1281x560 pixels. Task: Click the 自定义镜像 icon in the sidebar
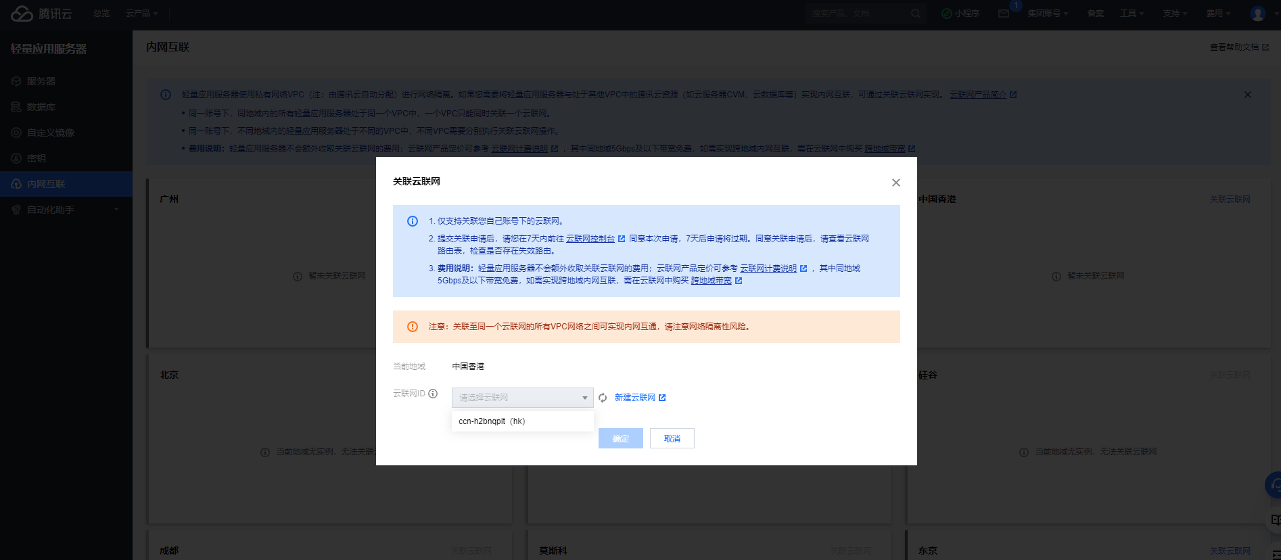tap(16, 133)
